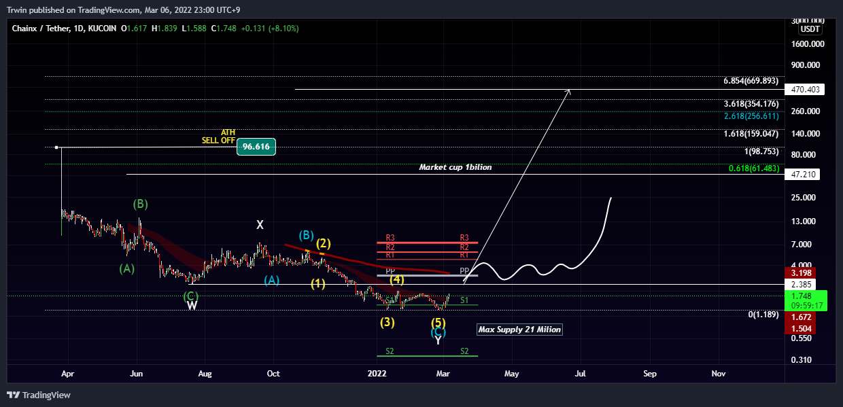
Task: Click the Apr date on time axis
Action: click(x=67, y=373)
